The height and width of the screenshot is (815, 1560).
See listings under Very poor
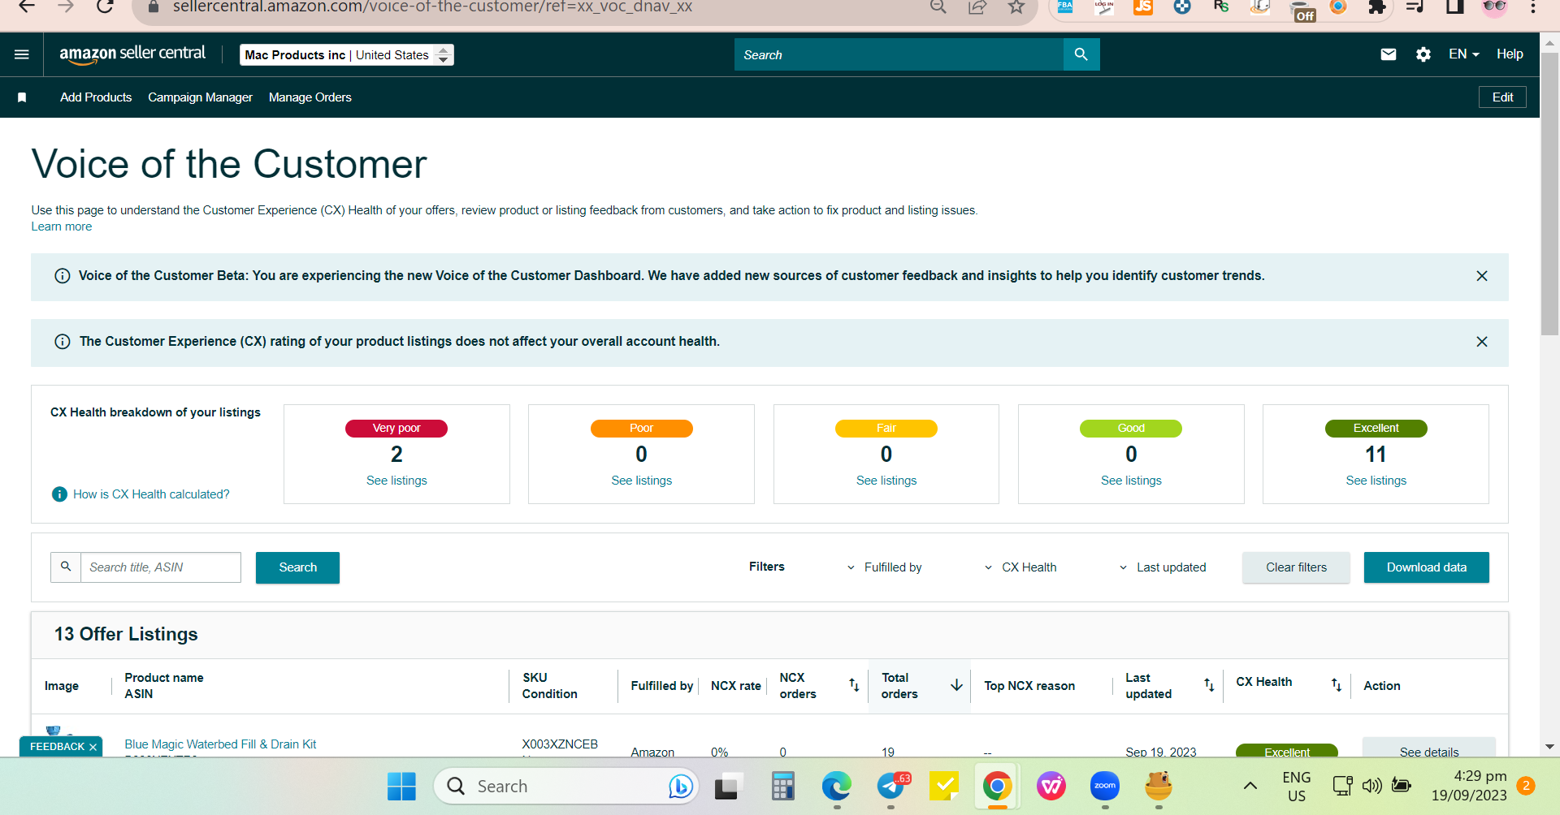(396, 481)
